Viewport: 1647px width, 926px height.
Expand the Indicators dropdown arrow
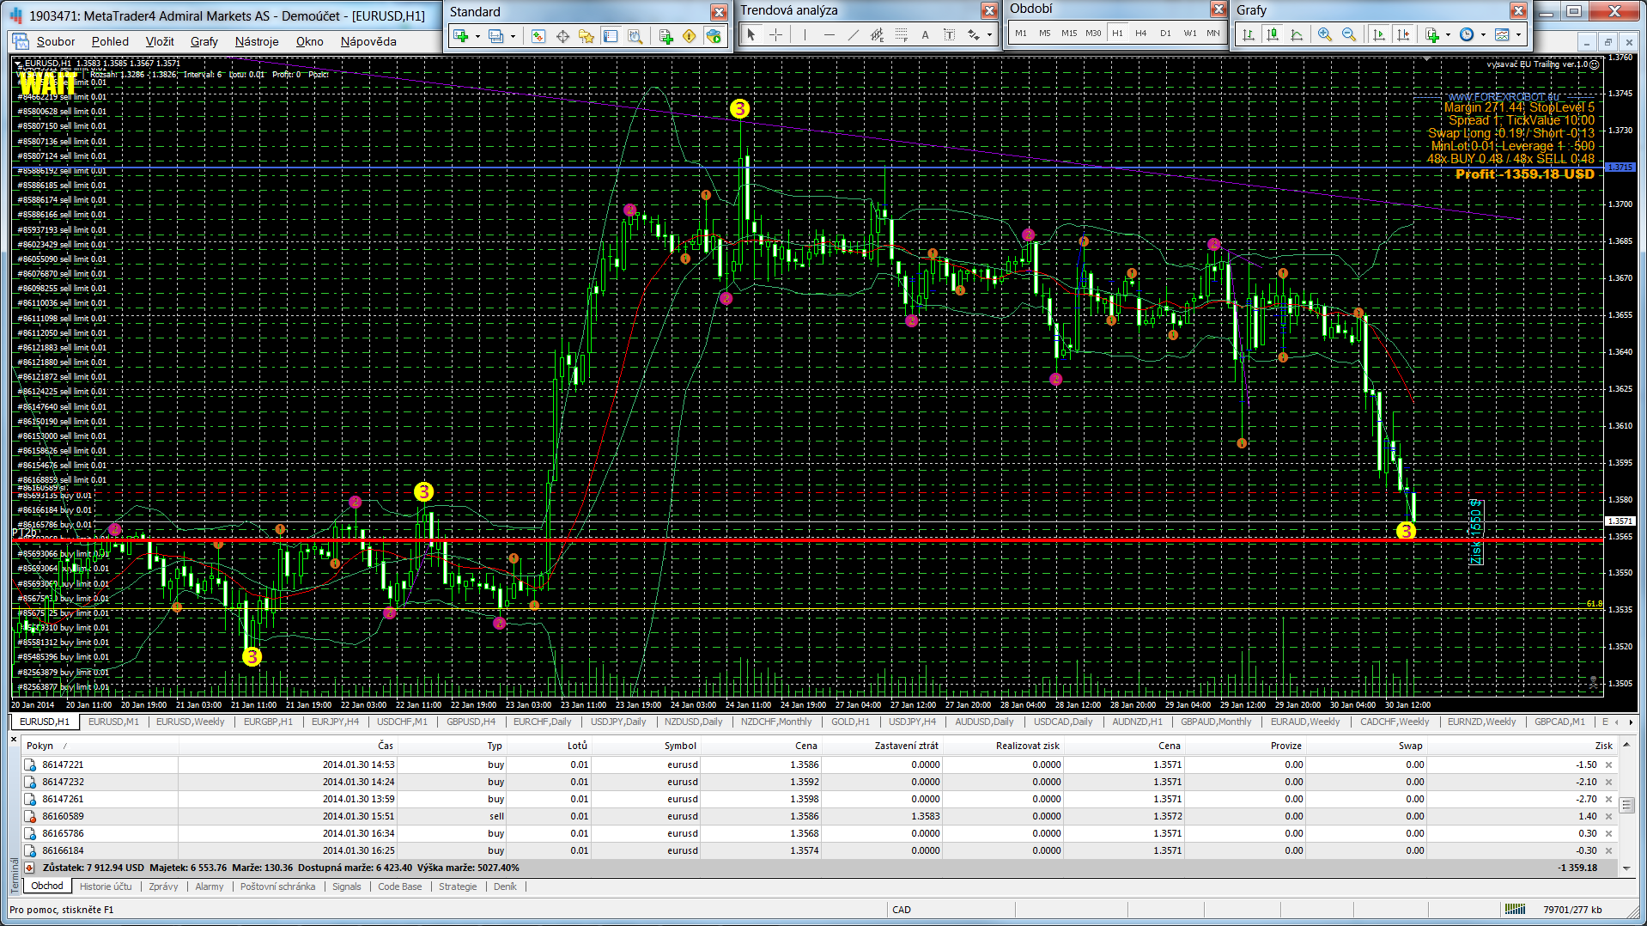[x=1448, y=35]
